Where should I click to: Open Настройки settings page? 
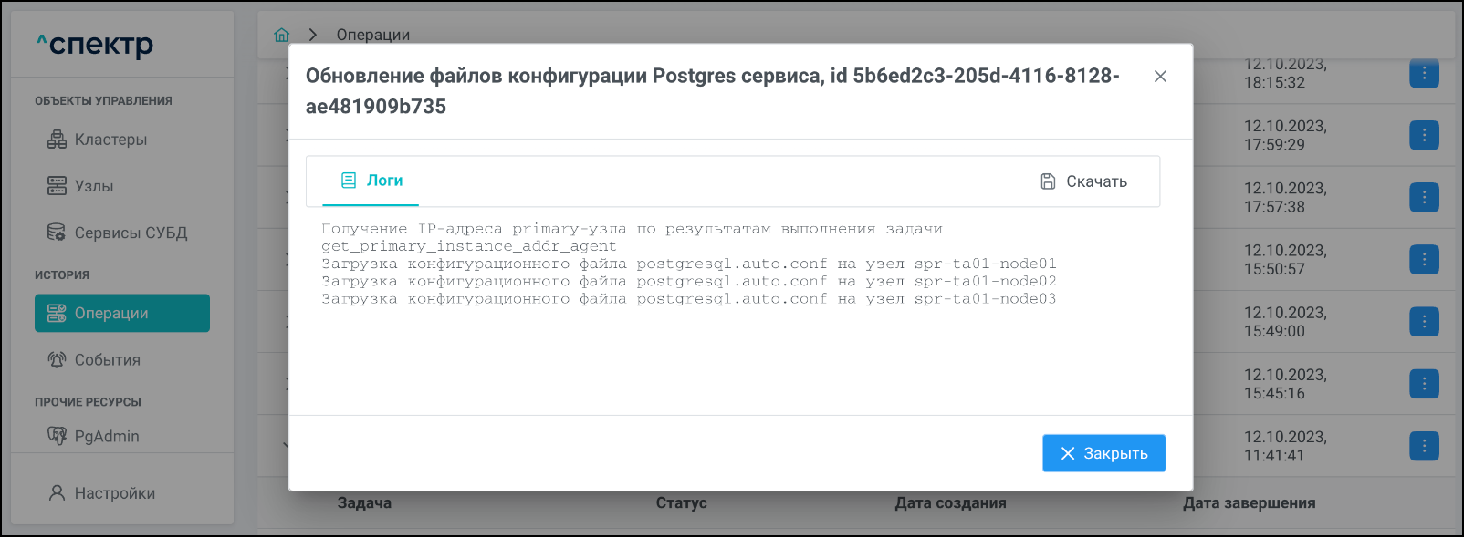point(114,493)
